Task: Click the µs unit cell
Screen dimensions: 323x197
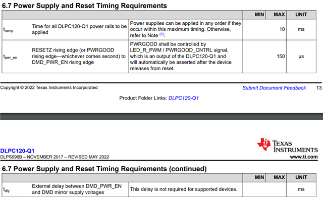Action: [301, 57]
